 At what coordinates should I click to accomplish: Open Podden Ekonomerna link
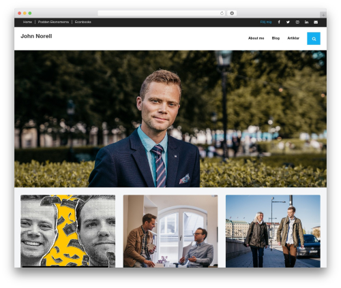[x=53, y=22]
